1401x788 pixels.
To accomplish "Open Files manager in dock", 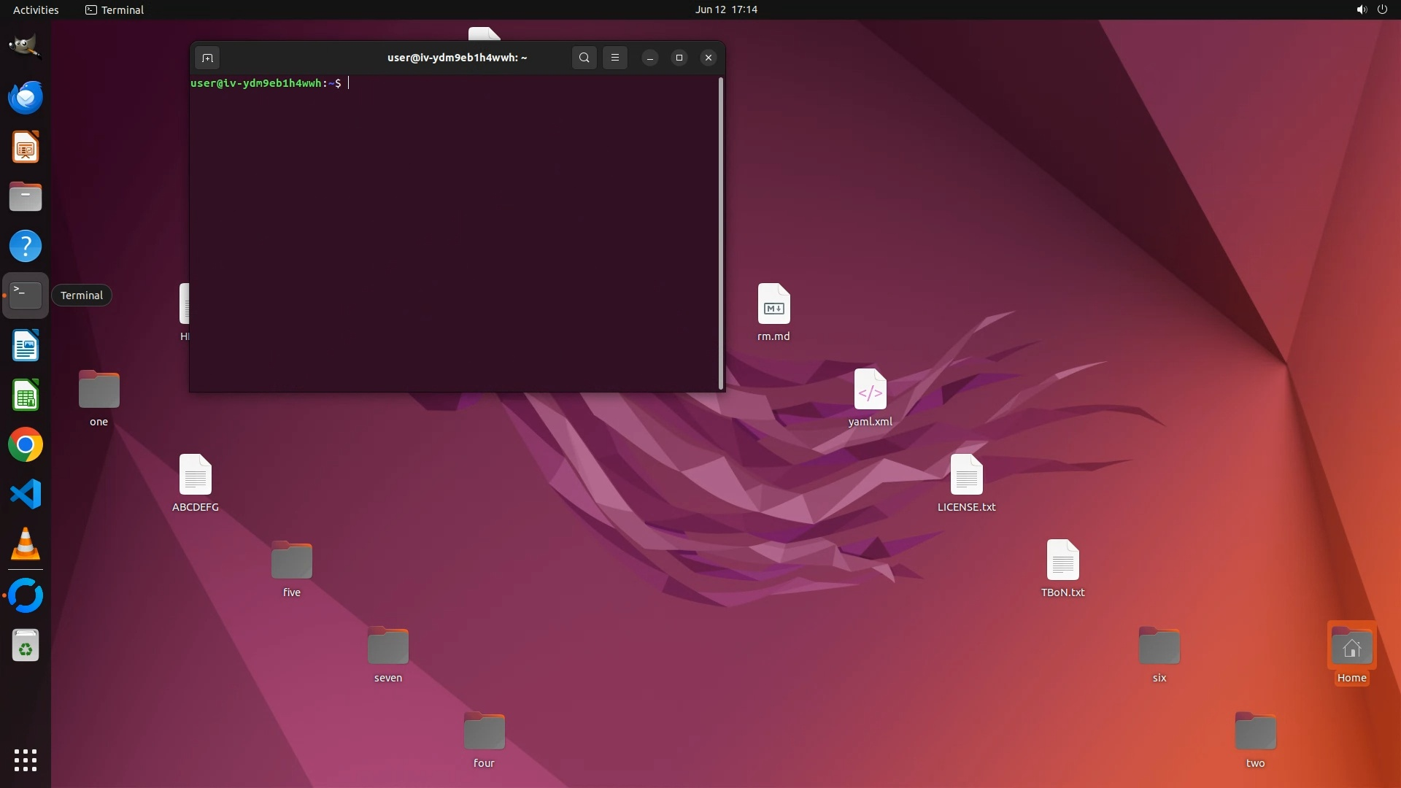I will point(25,197).
